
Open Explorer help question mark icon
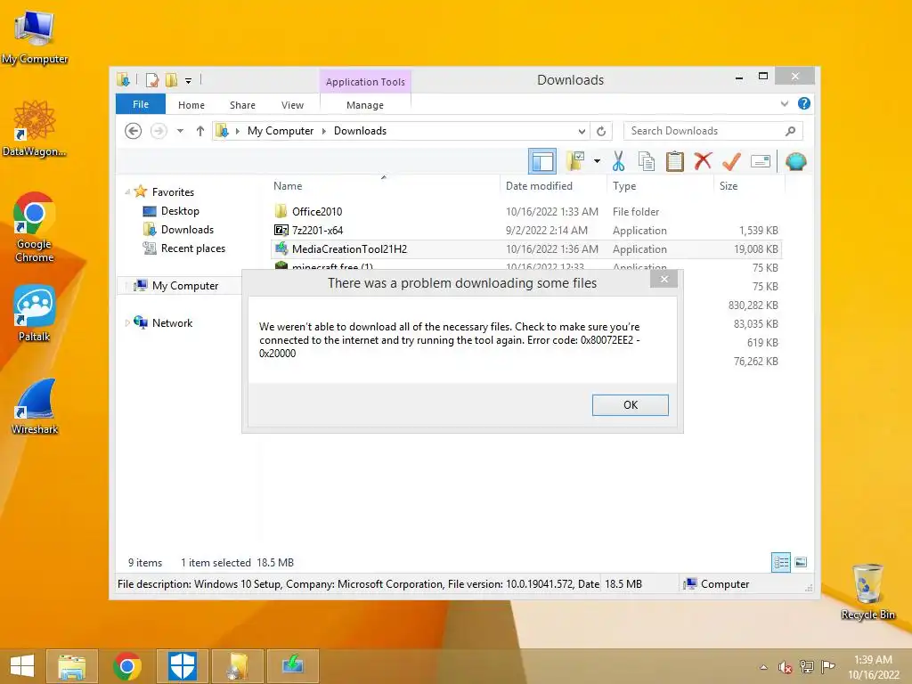pos(804,103)
